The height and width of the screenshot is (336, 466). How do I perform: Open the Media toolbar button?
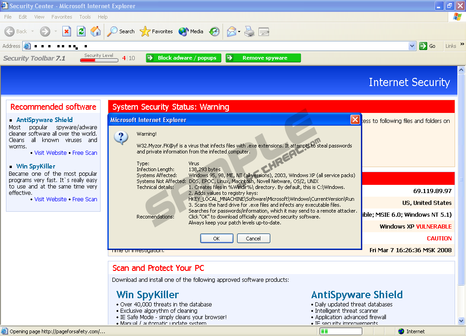point(191,31)
